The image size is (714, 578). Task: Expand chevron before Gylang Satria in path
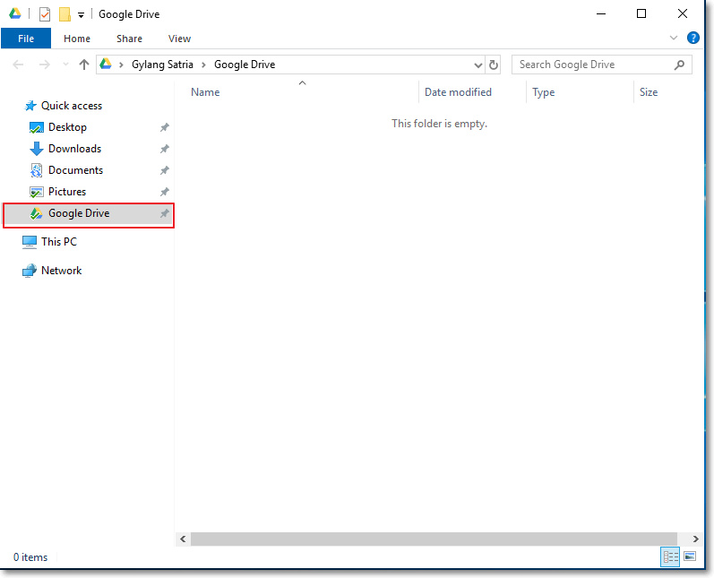click(121, 65)
